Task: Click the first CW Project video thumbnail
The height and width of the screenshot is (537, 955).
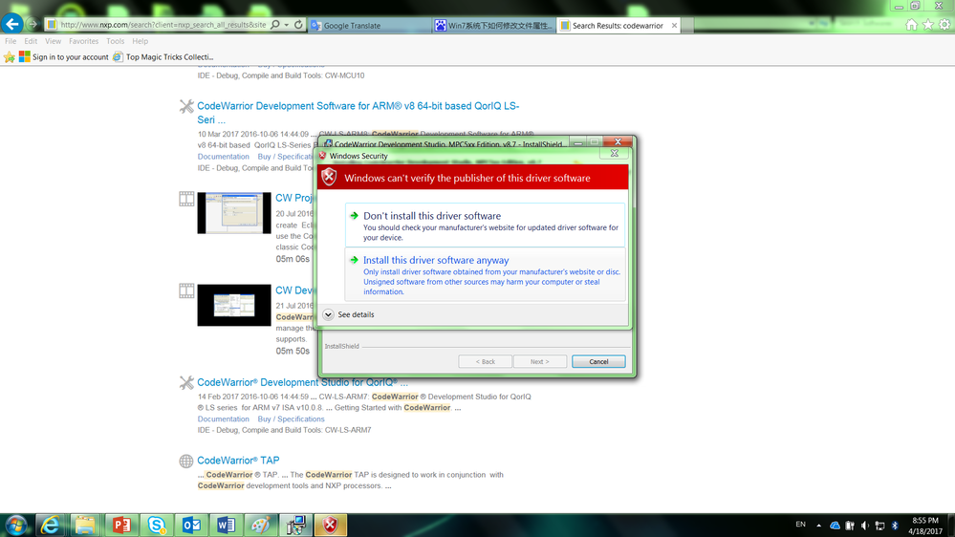Action: [234, 213]
